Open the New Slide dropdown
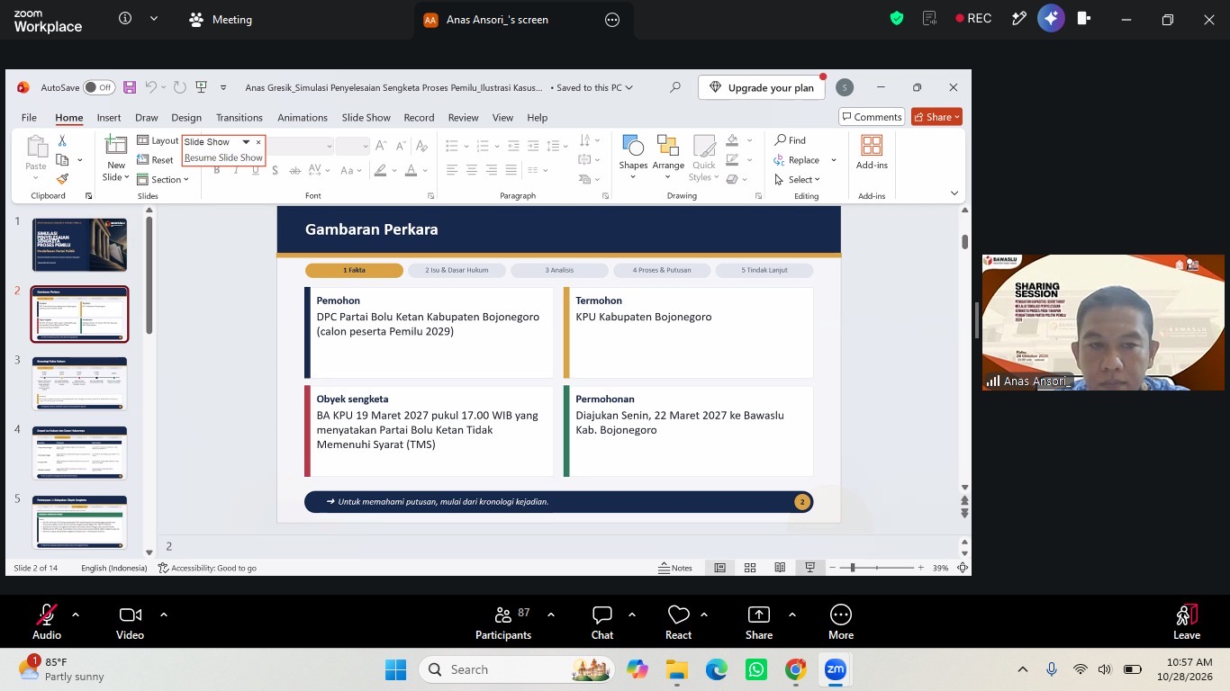Viewport: 1230px width, 691px height. 116,171
